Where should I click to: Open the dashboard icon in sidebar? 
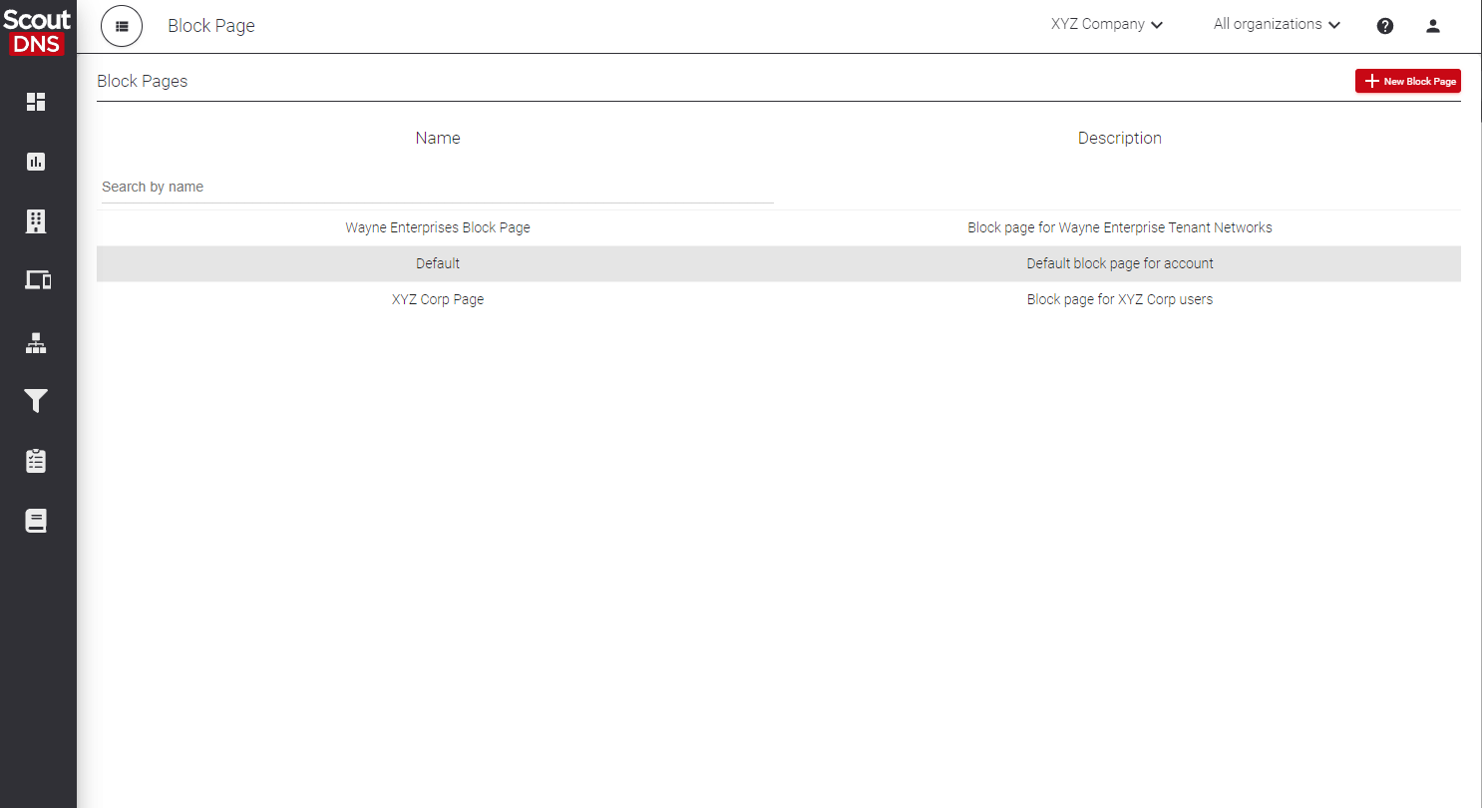coord(37,102)
